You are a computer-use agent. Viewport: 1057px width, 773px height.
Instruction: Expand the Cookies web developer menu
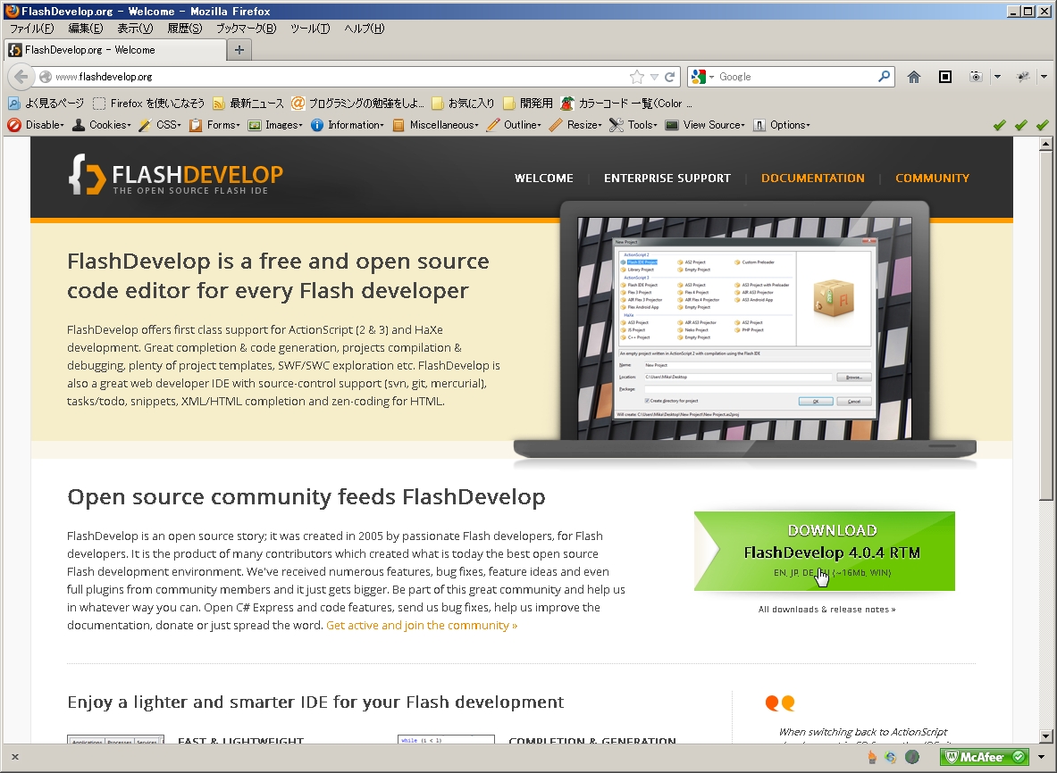[102, 125]
